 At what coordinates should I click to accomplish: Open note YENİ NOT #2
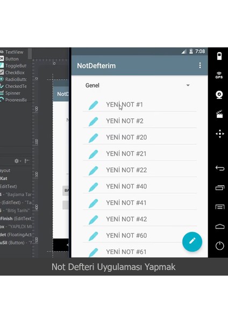click(x=140, y=121)
